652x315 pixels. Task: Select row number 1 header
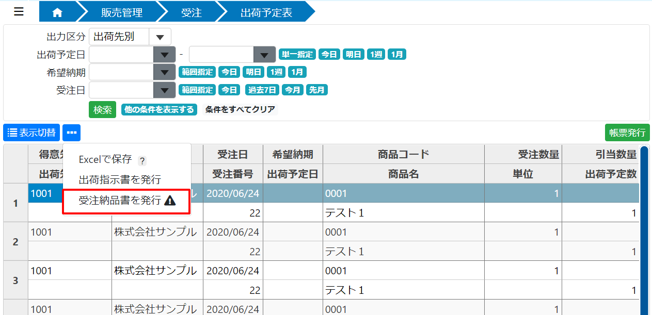[15, 203]
